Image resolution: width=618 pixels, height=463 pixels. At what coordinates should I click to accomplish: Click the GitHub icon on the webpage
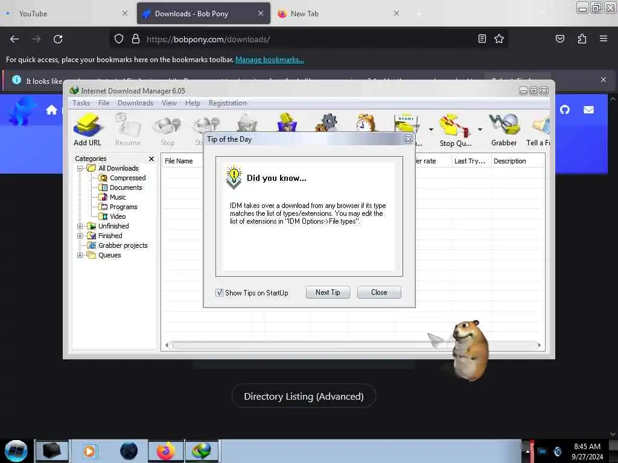(x=564, y=110)
